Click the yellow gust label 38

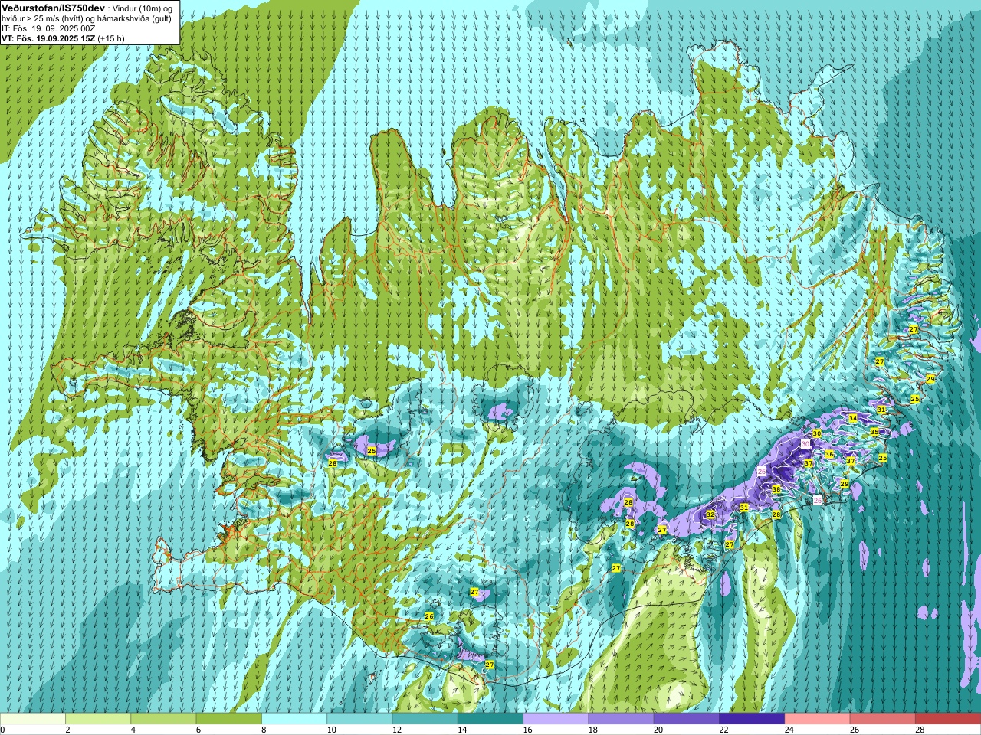776,489
